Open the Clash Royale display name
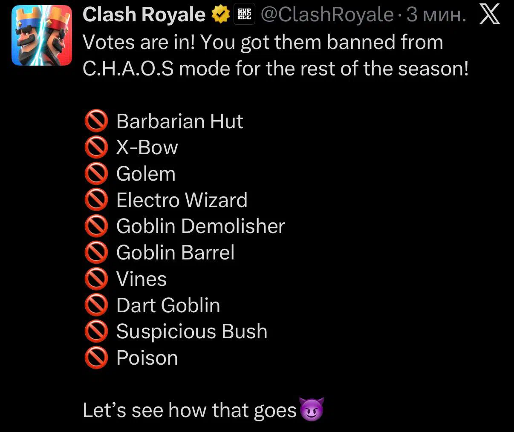The image size is (514, 432). (144, 15)
